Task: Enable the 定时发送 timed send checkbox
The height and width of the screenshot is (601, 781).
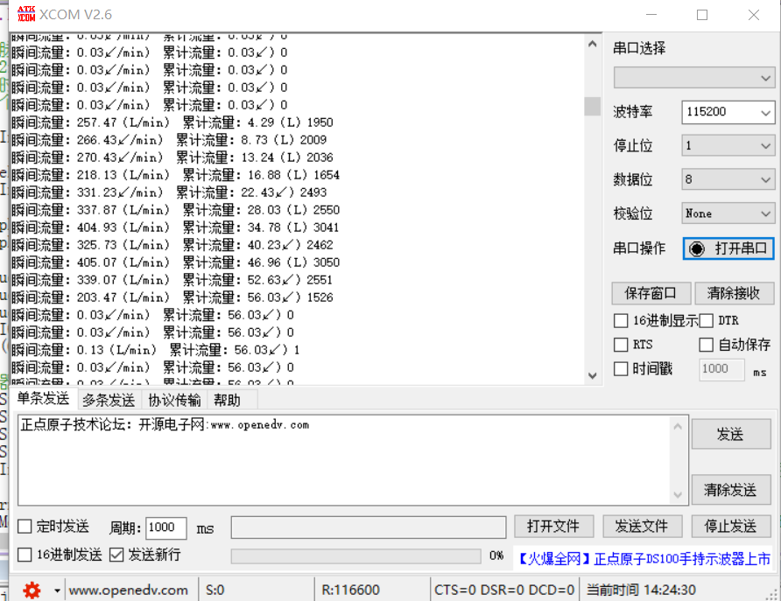Action: click(25, 527)
